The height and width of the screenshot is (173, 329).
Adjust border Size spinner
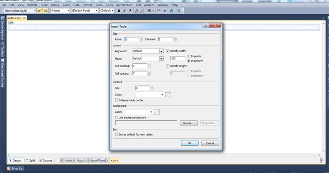[x=152, y=88]
